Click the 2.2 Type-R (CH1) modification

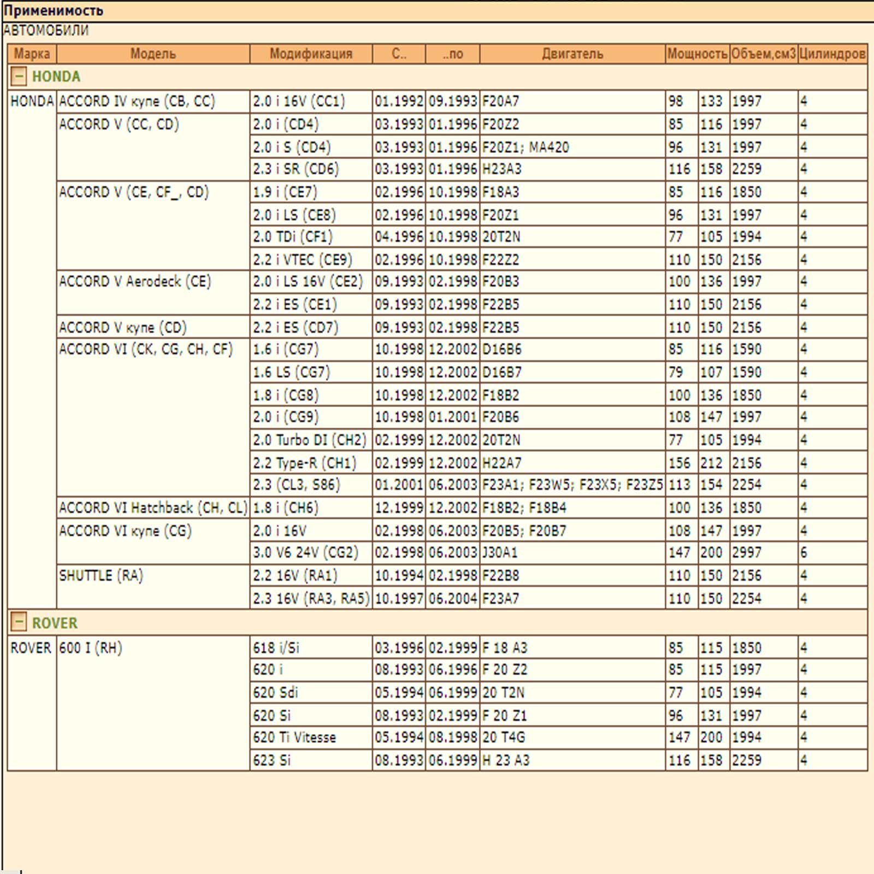(304, 463)
